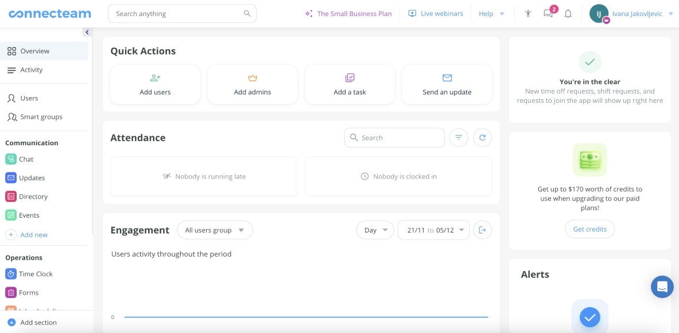Viewport: 679px width, 333px height.
Task: Click the IJ user avatar
Action: pyautogui.click(x=599, y=13)
